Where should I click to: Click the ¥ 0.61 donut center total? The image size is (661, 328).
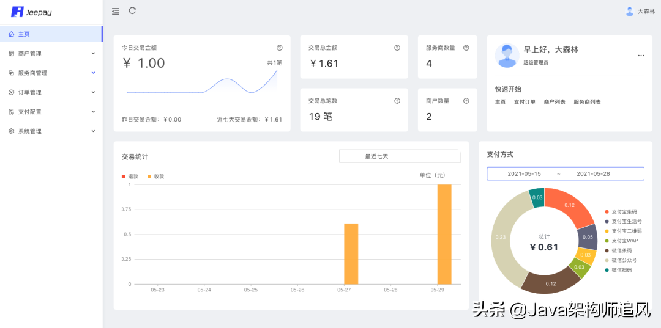coord(544,247)
